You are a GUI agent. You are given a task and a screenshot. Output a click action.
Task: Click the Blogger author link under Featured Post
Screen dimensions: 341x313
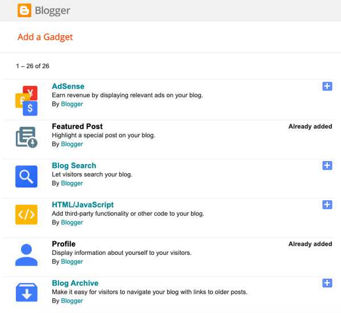72,144
